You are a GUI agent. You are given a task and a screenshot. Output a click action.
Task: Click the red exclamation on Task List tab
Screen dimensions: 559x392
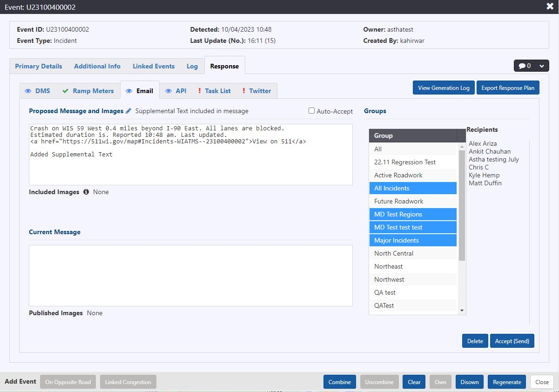200,91
